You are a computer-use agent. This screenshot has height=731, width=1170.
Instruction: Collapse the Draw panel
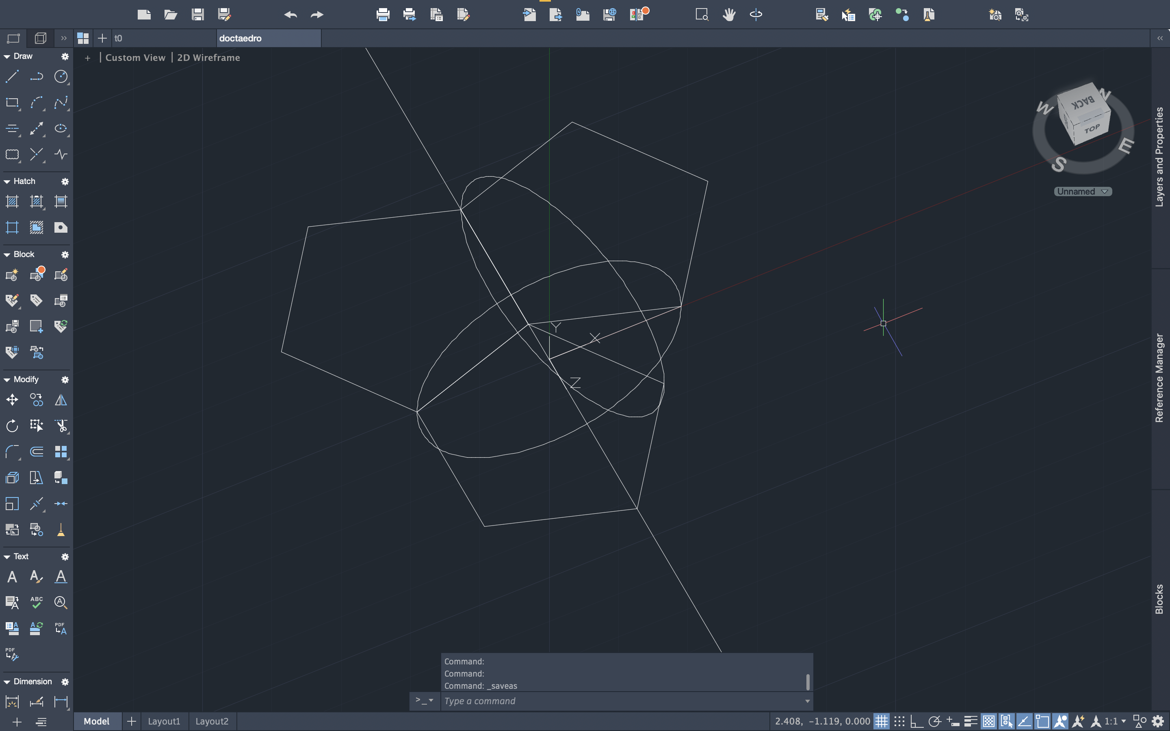[7, 56]
